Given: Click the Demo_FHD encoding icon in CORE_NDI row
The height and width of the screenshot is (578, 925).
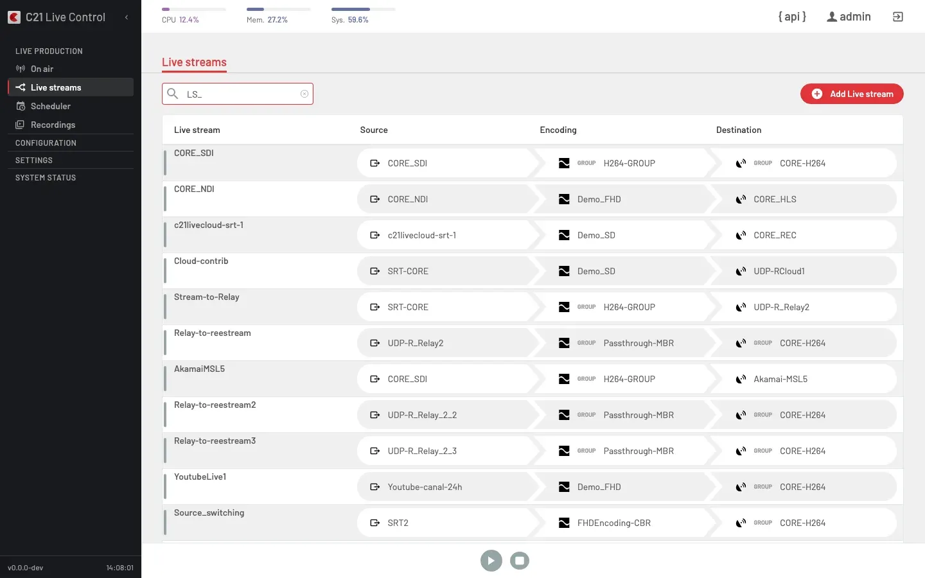Looking at the screenshot, I should [x=564, y=199].
